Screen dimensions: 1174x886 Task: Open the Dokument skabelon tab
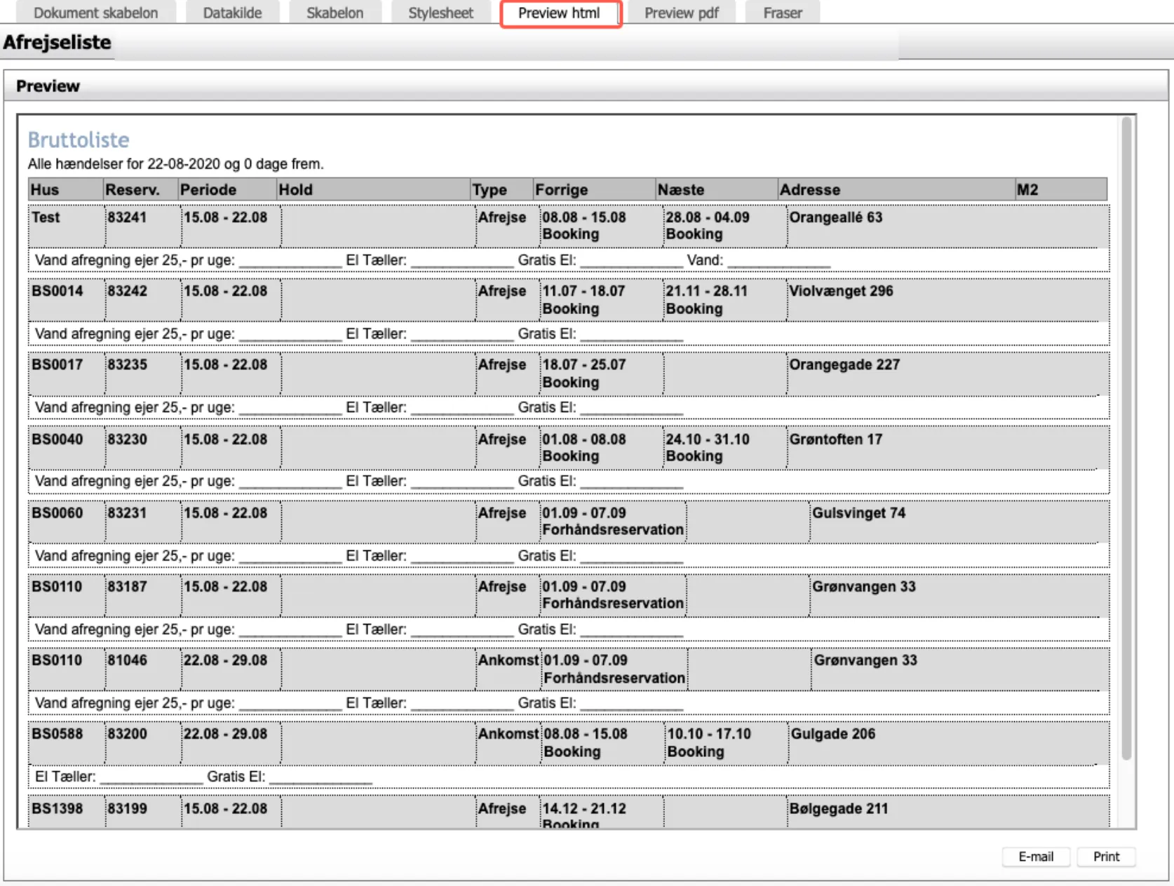click(95, 13)
